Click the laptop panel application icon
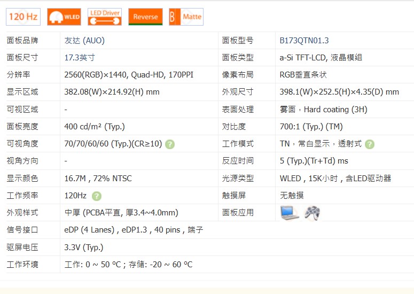The image size is (414, 294). (x=290, y=213)
